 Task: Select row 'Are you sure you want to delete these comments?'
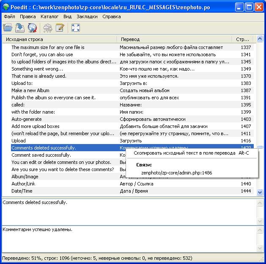coord(68,169)
